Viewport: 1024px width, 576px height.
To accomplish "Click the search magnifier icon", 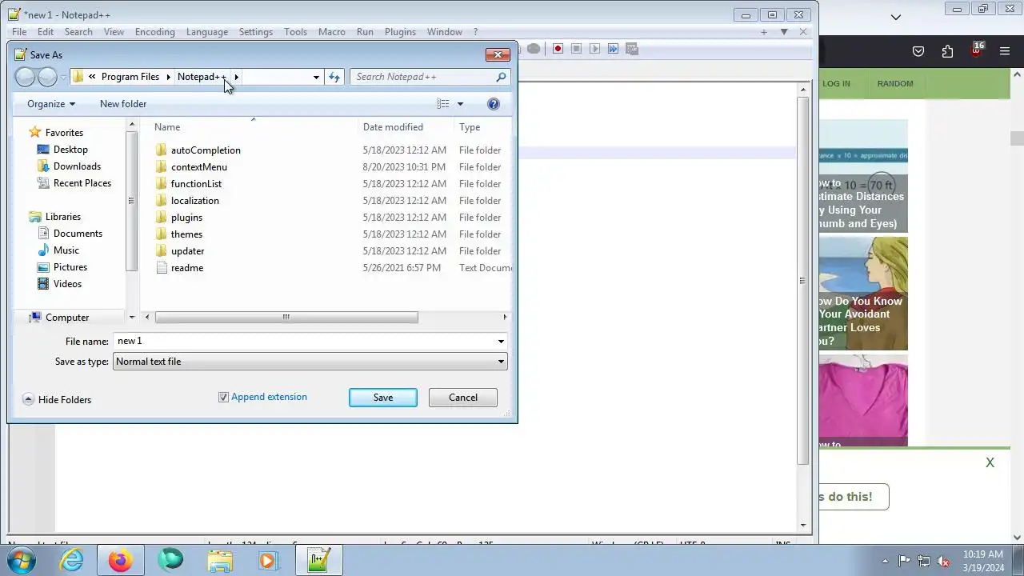I will coord(501,77).
